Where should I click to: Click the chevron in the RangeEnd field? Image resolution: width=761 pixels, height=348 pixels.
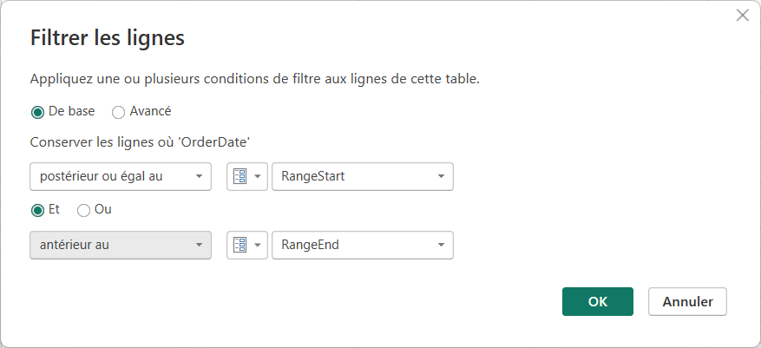pos(441,245)
